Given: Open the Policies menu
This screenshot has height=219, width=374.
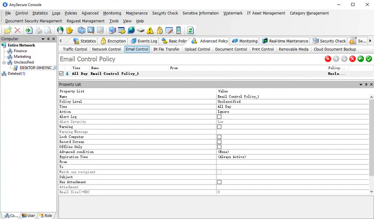Looking at the screenshot, I should coord(71,13).
